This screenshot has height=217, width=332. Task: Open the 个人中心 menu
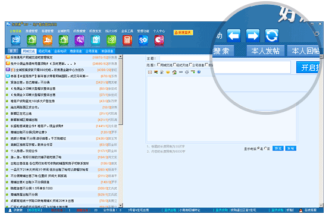[159, 31]
